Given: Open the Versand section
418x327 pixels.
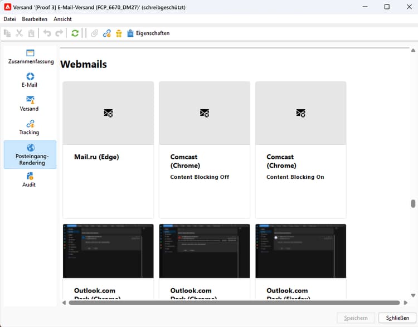Looking at the screenshot, I should click(30, 104).
